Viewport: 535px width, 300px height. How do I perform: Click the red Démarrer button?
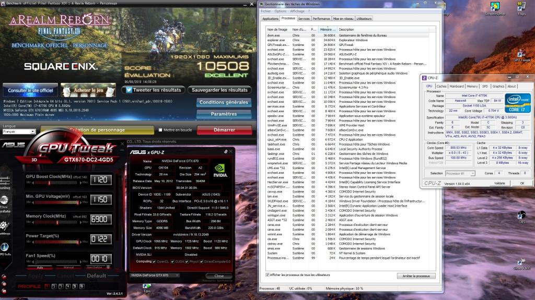tap(224, 130)
